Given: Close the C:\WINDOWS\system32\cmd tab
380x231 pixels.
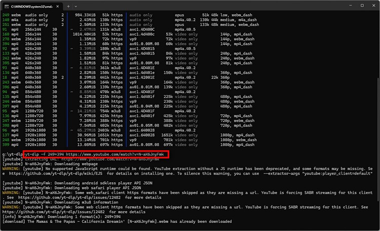Looking at the screenshot, I should pos(57,6).
